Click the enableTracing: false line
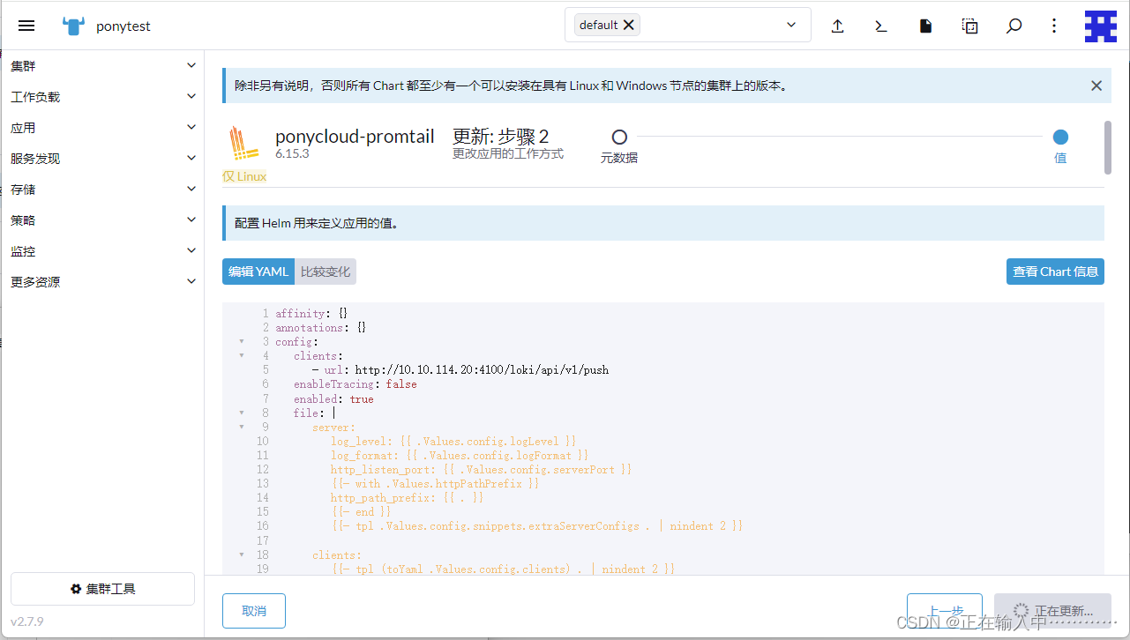Image resolution: width=1130 pixels, height=640 pixels. point(355,384)
